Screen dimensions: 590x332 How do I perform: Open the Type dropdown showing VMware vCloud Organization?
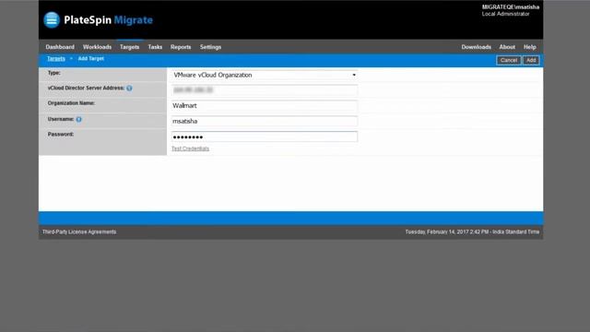tap(265, 75)
